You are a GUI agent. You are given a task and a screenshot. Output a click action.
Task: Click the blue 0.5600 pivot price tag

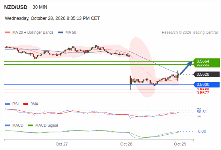click(x=206, y=84)
